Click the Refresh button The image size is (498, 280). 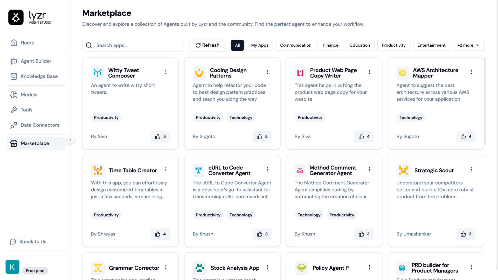[207, 45]
